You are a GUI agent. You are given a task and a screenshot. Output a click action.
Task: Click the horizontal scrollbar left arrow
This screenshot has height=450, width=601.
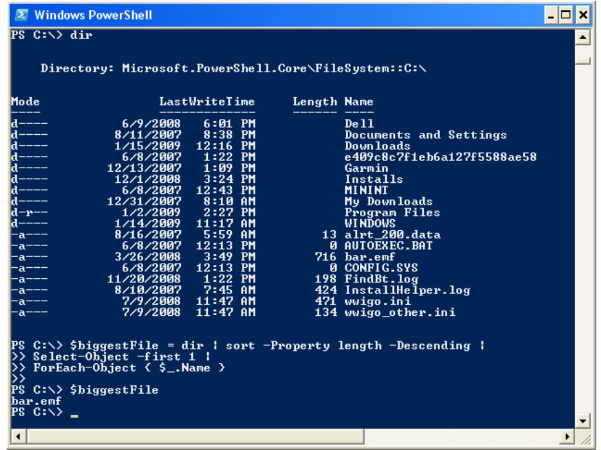pos(18,436)
